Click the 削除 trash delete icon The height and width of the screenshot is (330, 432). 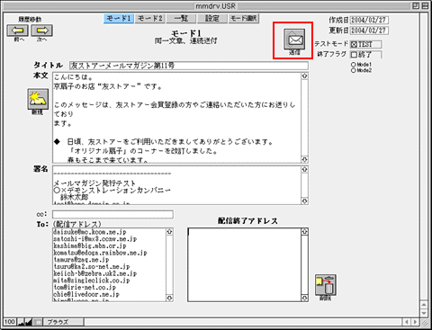(x=326, y=285)
